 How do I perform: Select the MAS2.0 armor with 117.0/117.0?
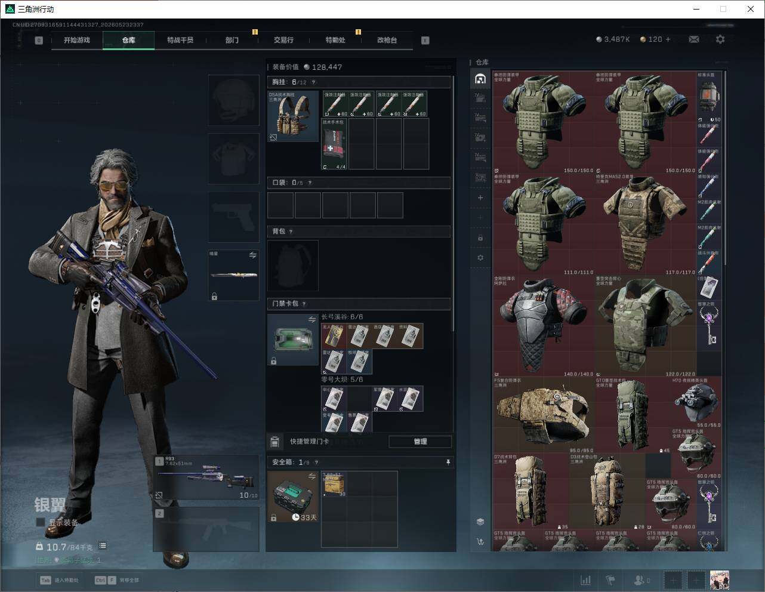click(x=646, y=224)
